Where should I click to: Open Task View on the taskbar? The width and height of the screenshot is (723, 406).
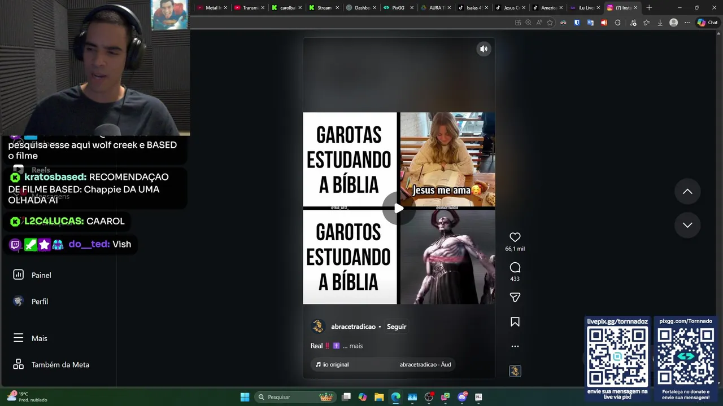pyautogui.click(x=346, y=397)
